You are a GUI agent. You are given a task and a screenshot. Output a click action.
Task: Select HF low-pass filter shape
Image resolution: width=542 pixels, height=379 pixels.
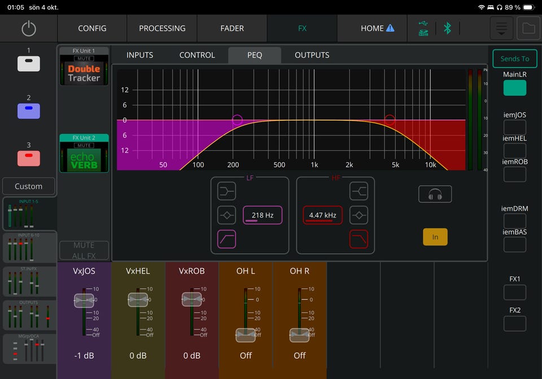[x=359, y=239]
